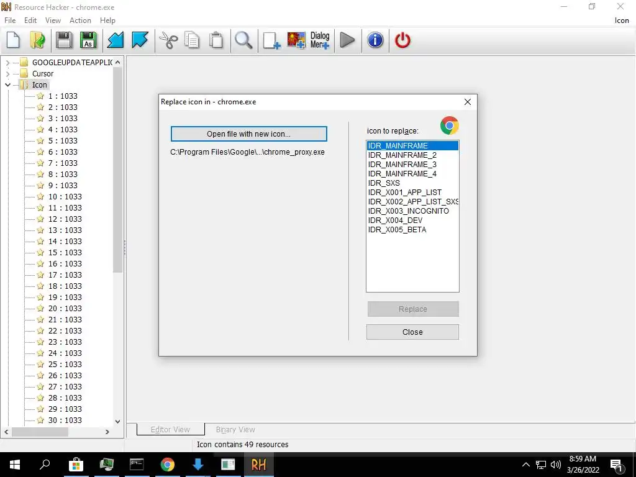Select IDR_MAINFRAME_3 in the list
The width and height of the screenshot is (636, 477).
(x=412, y=164)
